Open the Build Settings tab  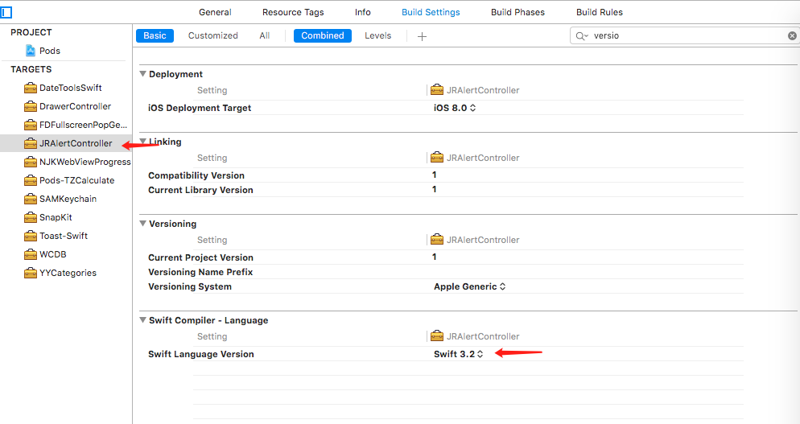coord(431,12)
